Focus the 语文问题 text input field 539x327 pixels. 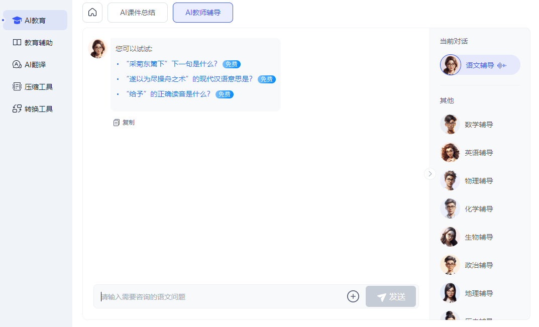tap(221, 297)
